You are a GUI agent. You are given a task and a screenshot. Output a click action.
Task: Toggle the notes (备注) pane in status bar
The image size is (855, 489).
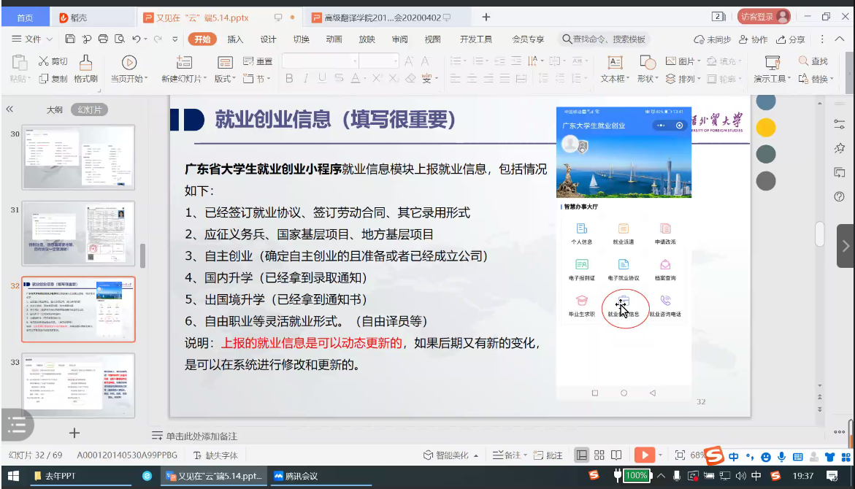(x=507, y=455)
